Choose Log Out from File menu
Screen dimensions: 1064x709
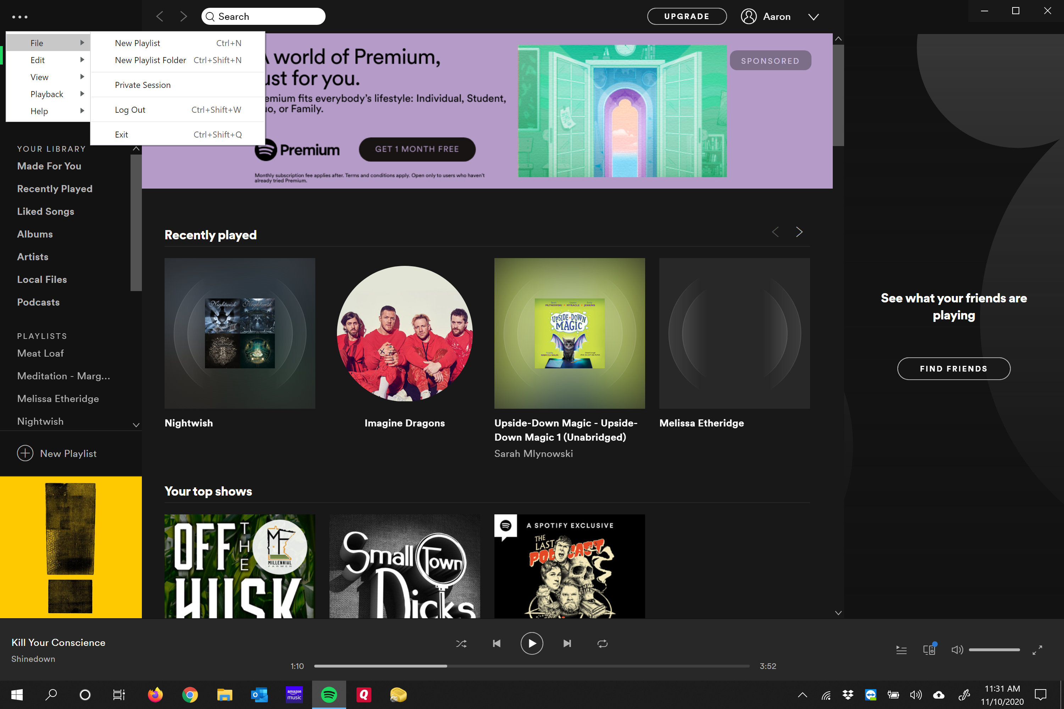[x=130, y=110]
